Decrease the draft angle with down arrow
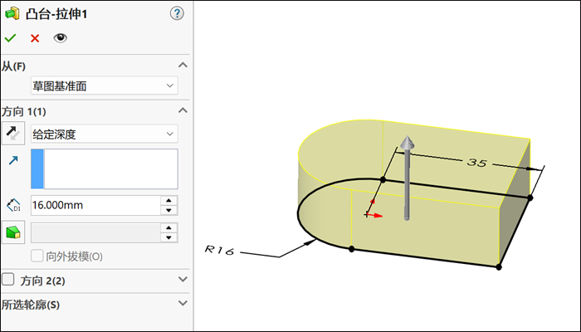The image size is (581, 332). (x=169, y=237)
